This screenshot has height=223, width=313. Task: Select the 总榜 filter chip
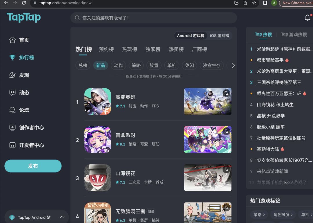click(83, 65)
